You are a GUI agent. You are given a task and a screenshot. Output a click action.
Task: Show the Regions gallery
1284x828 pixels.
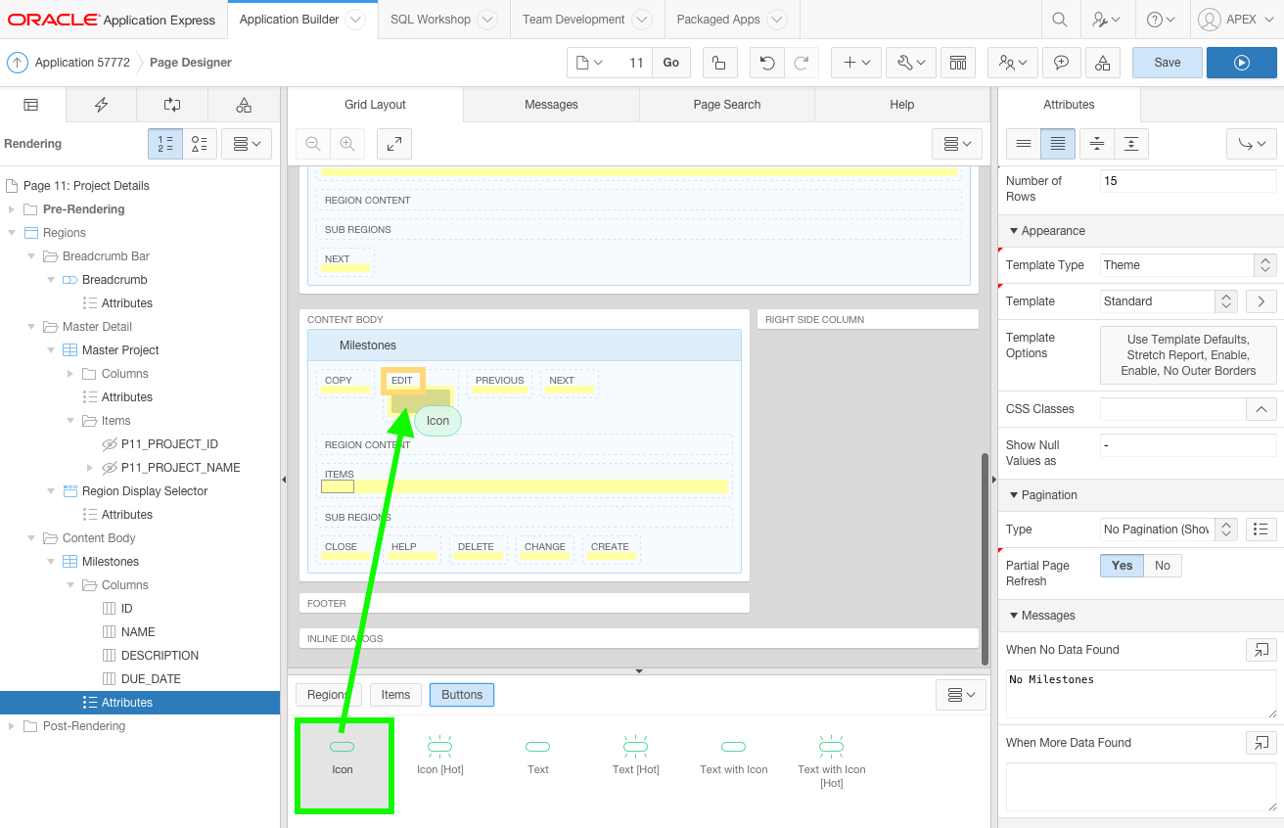pyautogui.click(x=328, y=695)
